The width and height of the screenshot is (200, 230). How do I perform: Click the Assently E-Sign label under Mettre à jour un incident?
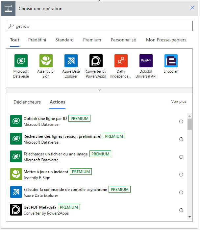(37, 178)
